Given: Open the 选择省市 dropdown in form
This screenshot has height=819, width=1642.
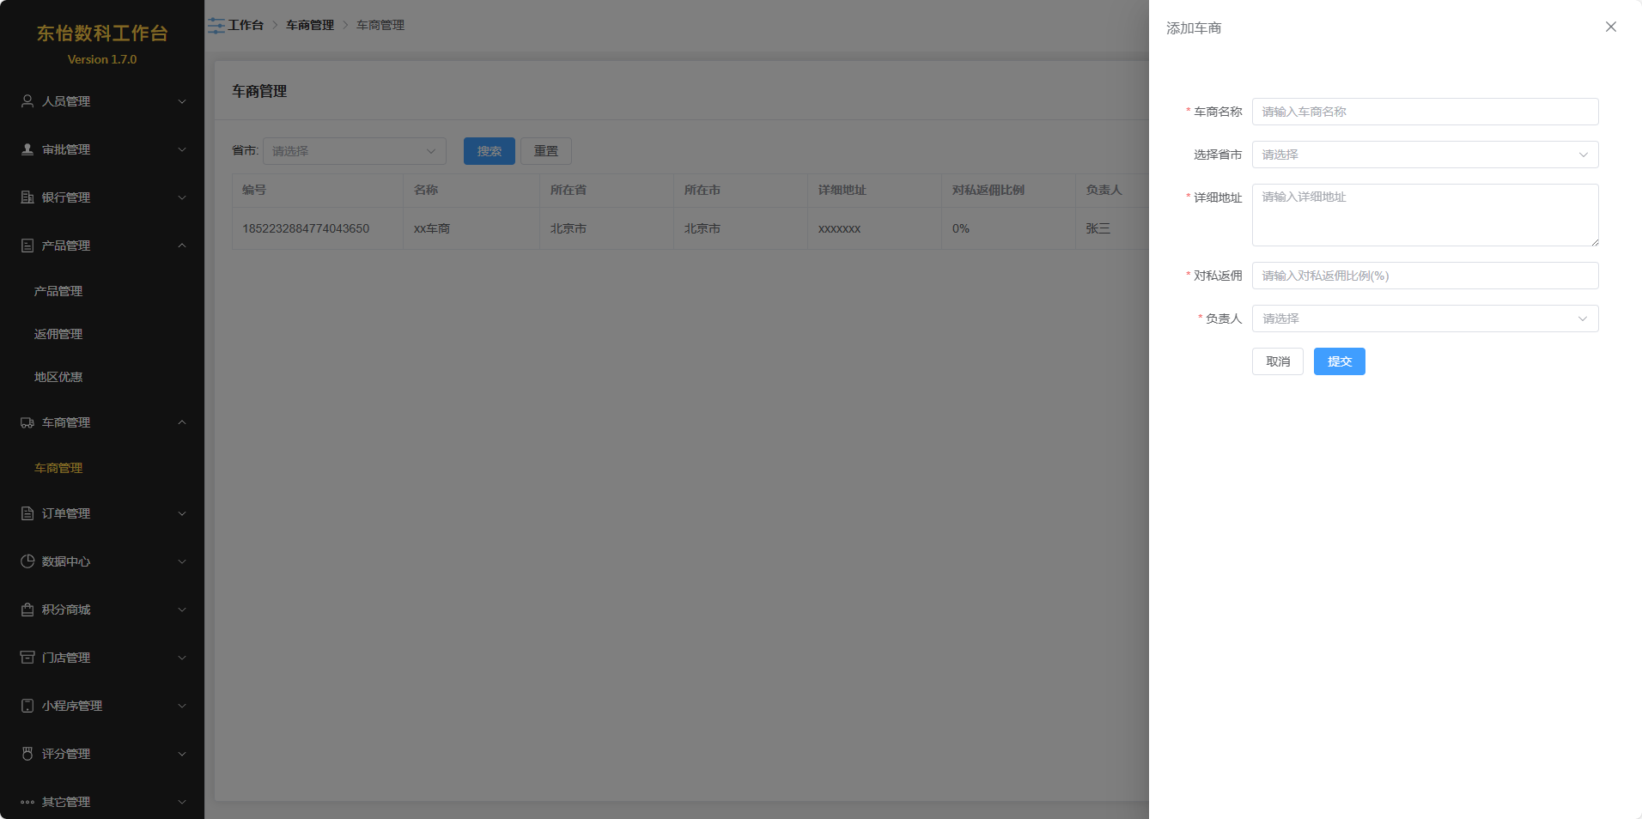Looking at the screenshot, I should 1425,155.
